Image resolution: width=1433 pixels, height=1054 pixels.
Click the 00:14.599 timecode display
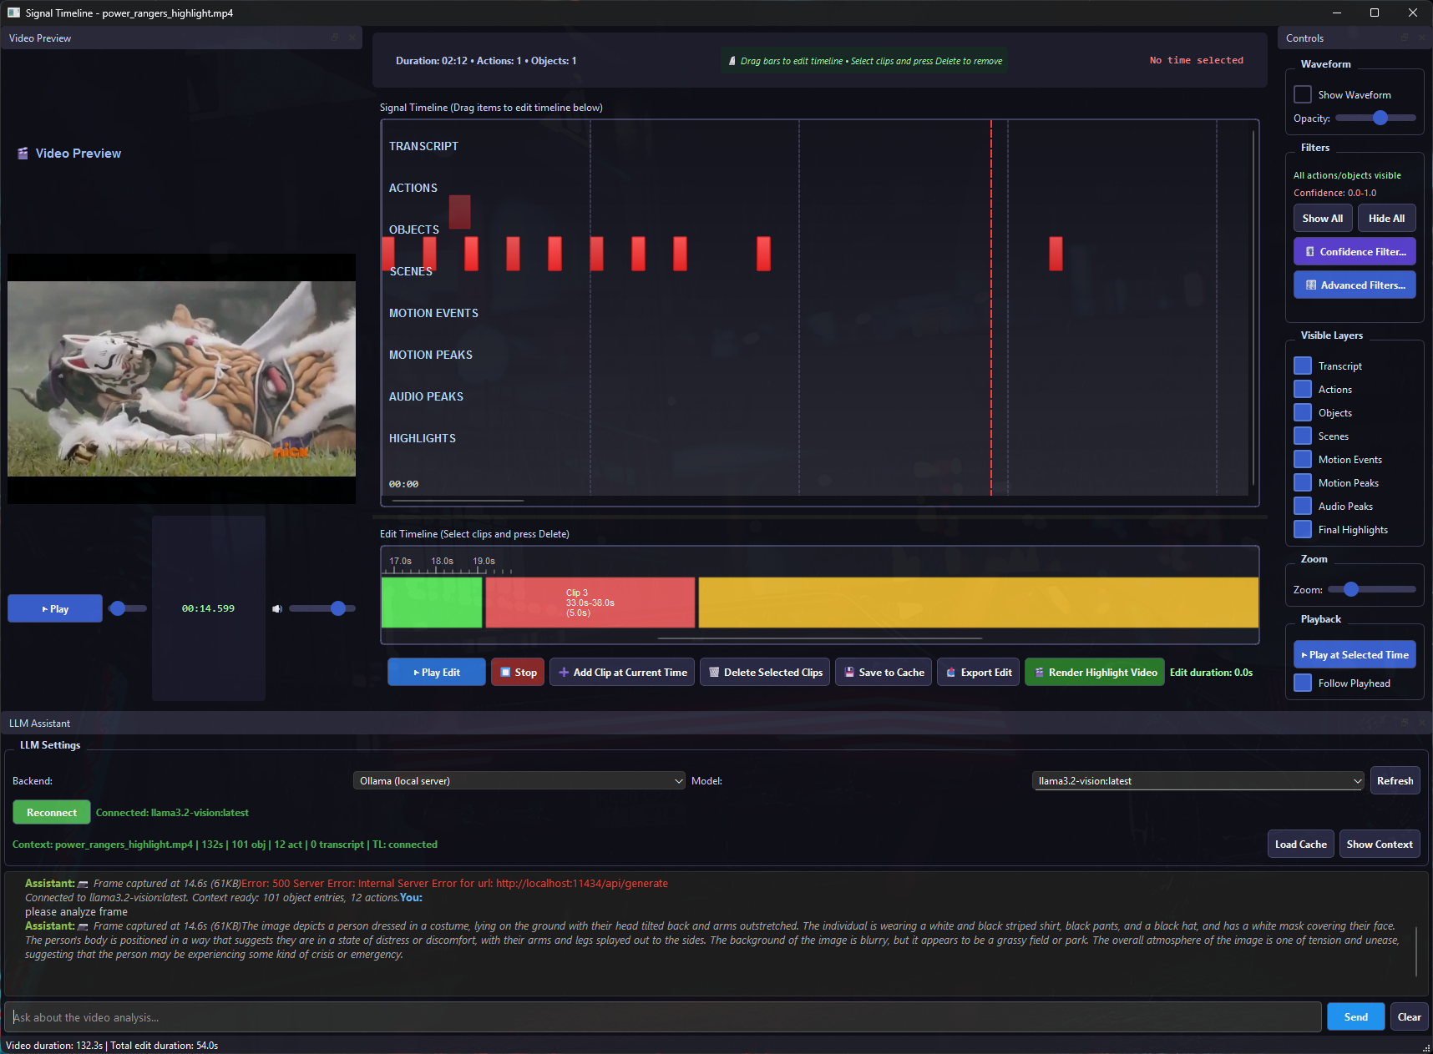[x=208, y=608]
